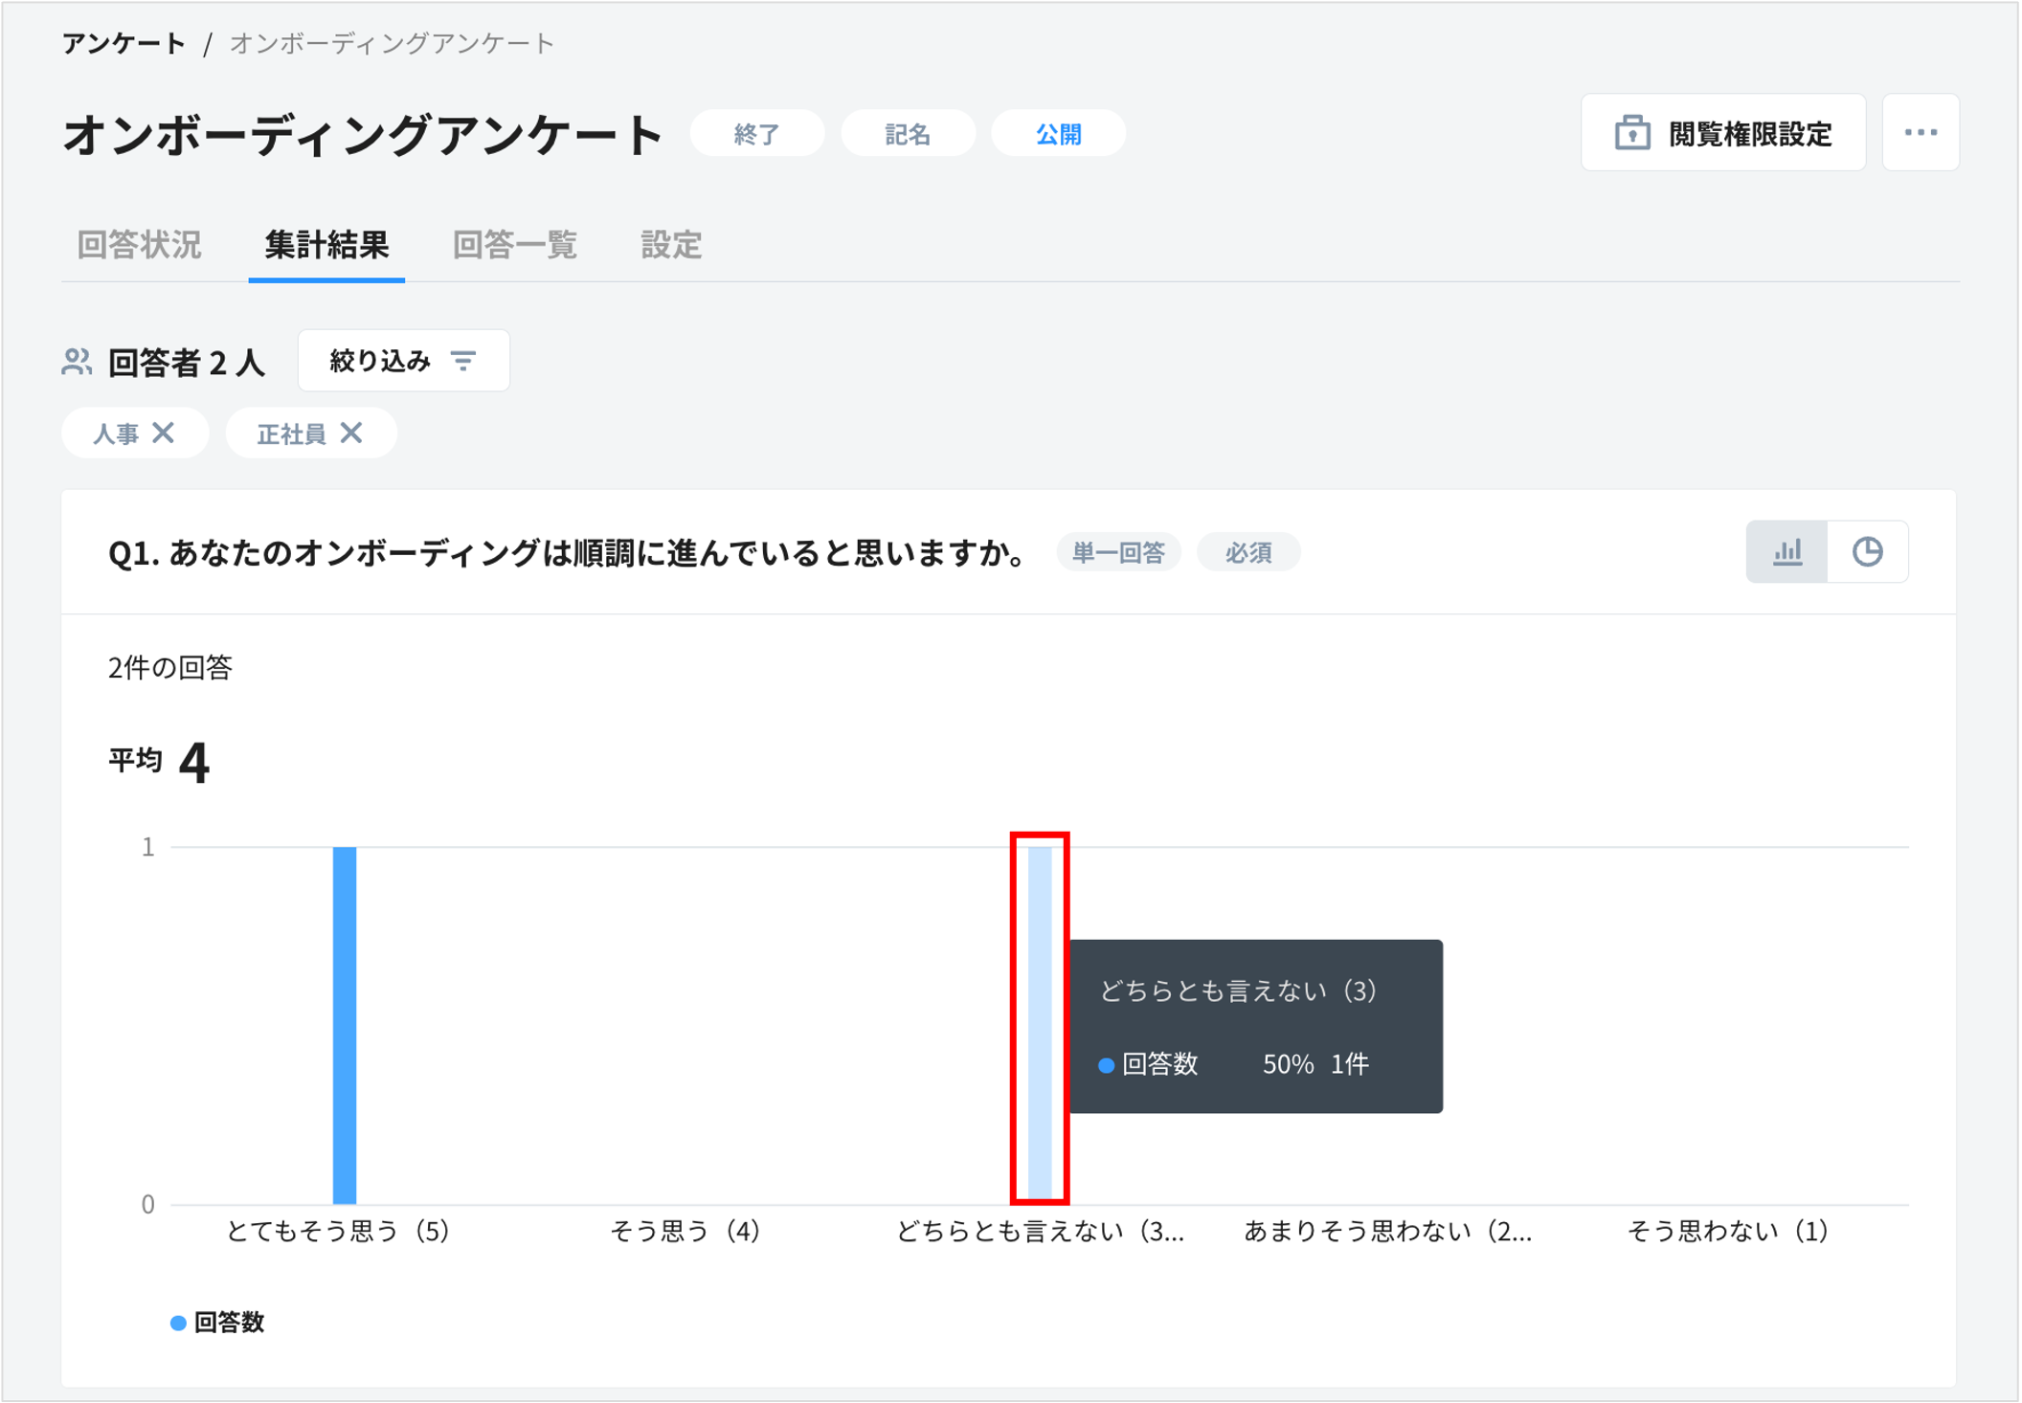Click the オンボーディングアンケート breadcrumb text
Screen dimensions: 2022x1403
389,42
